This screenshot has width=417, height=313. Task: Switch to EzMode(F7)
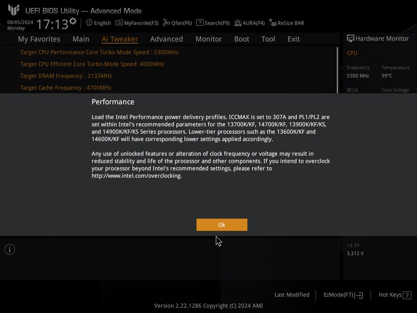click(338, 295)
